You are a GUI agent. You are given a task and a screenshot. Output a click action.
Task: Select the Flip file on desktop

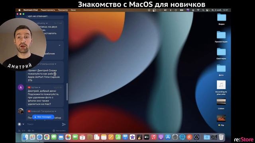[x=221, y=121]
